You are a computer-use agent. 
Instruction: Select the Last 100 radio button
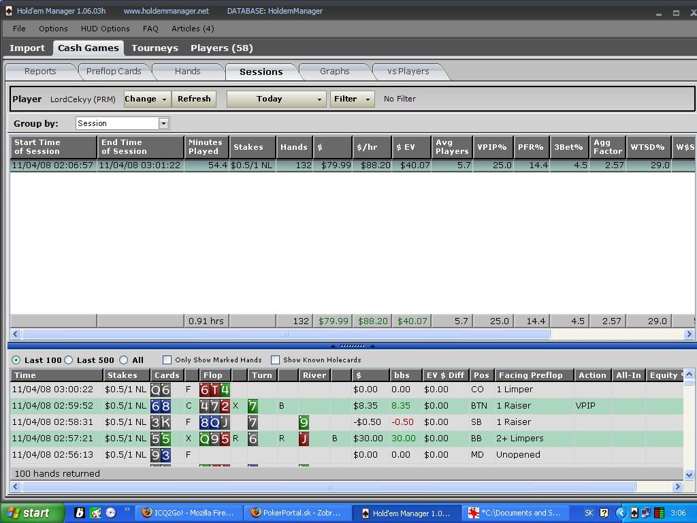[x=16, y=360]
